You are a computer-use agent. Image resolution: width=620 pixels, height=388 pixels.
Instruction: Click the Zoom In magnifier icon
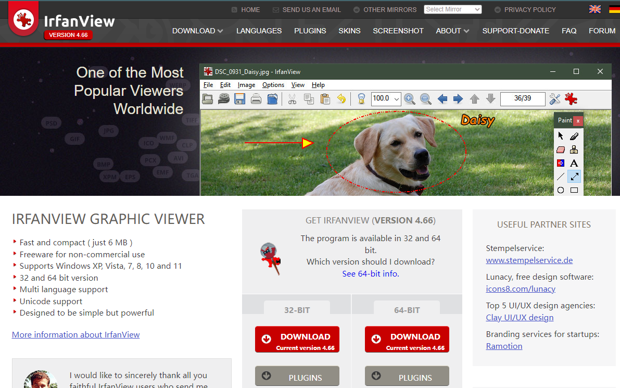(x=409, y=99)
